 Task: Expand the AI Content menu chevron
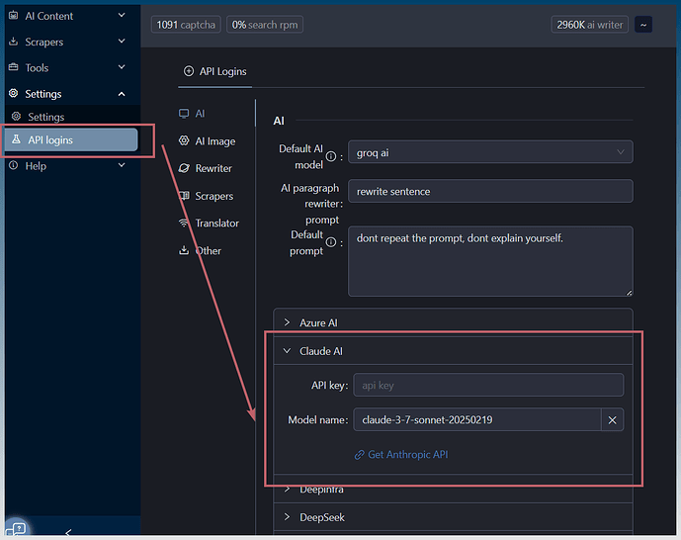tap(122, 15)
